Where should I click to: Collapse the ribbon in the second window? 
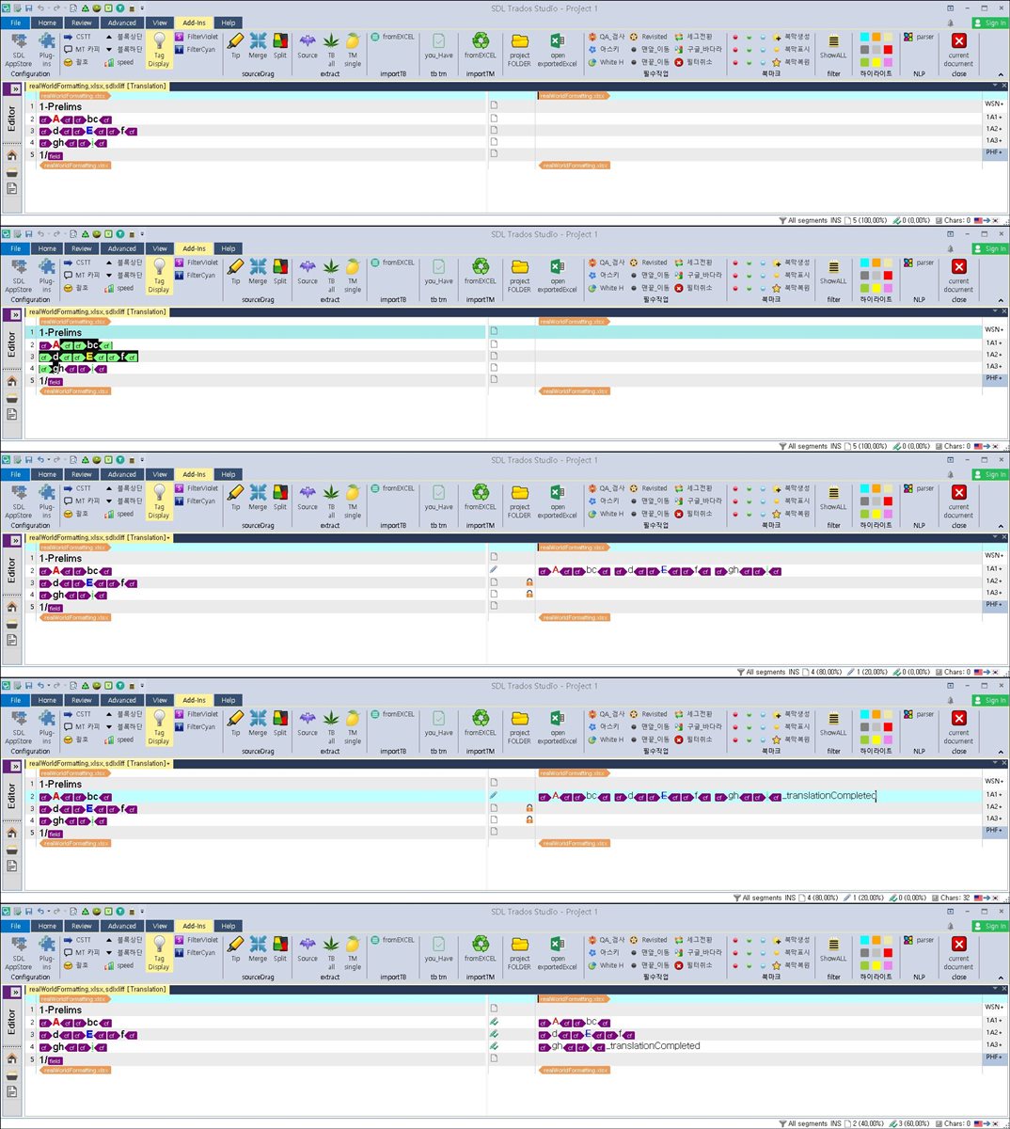(1000, 300)
